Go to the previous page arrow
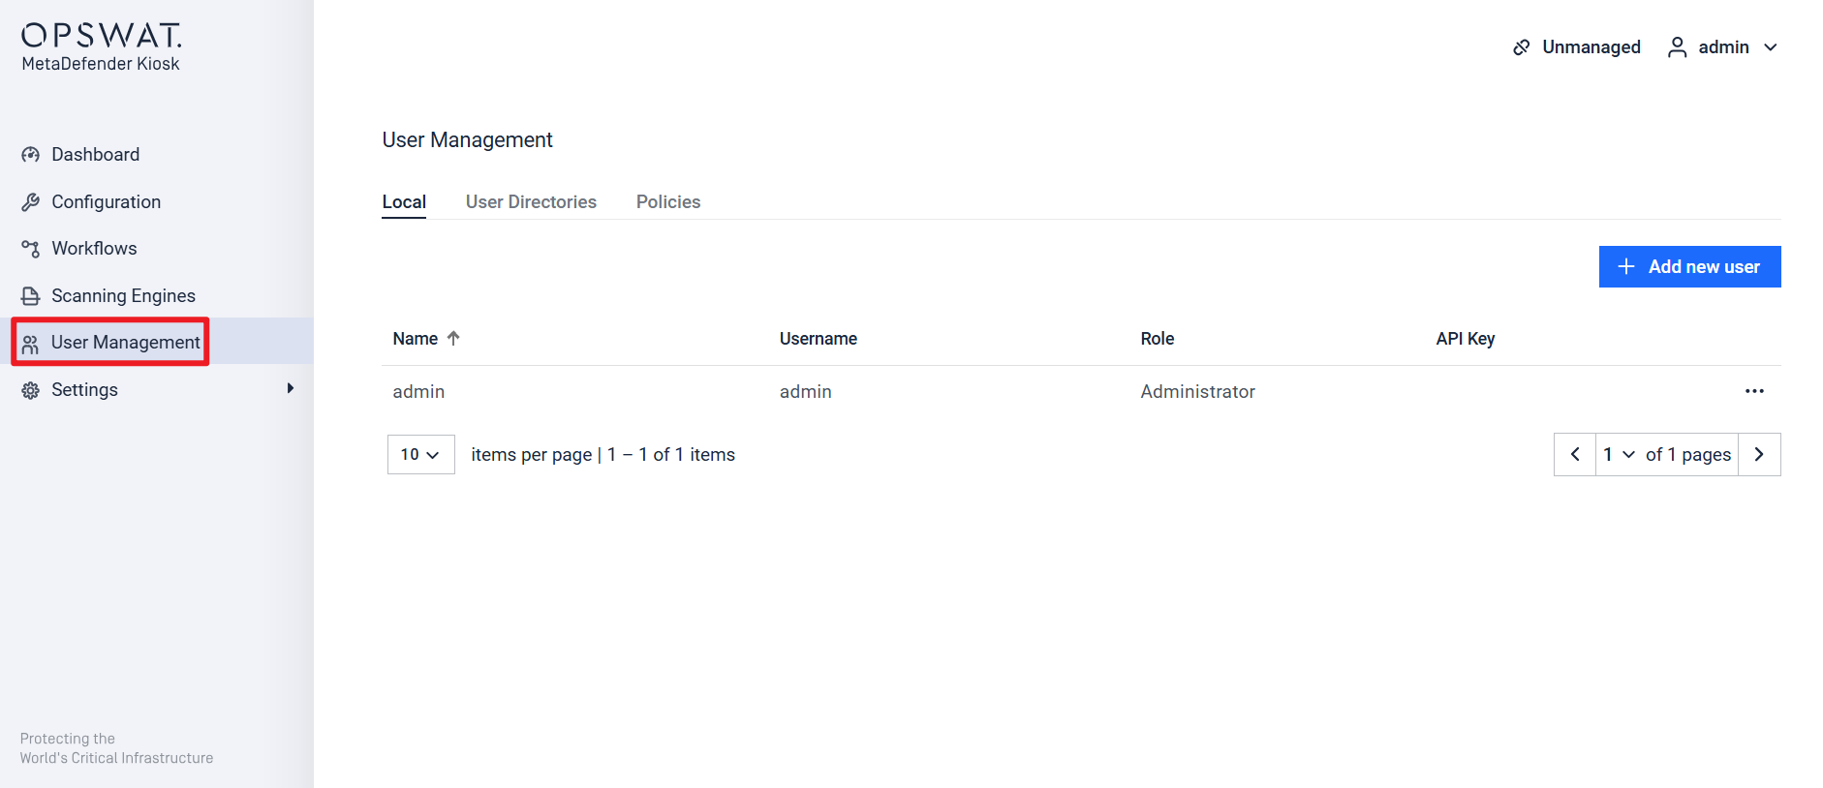The height and width of the screenshot is (788, 1823). (x=1575, y=455)
